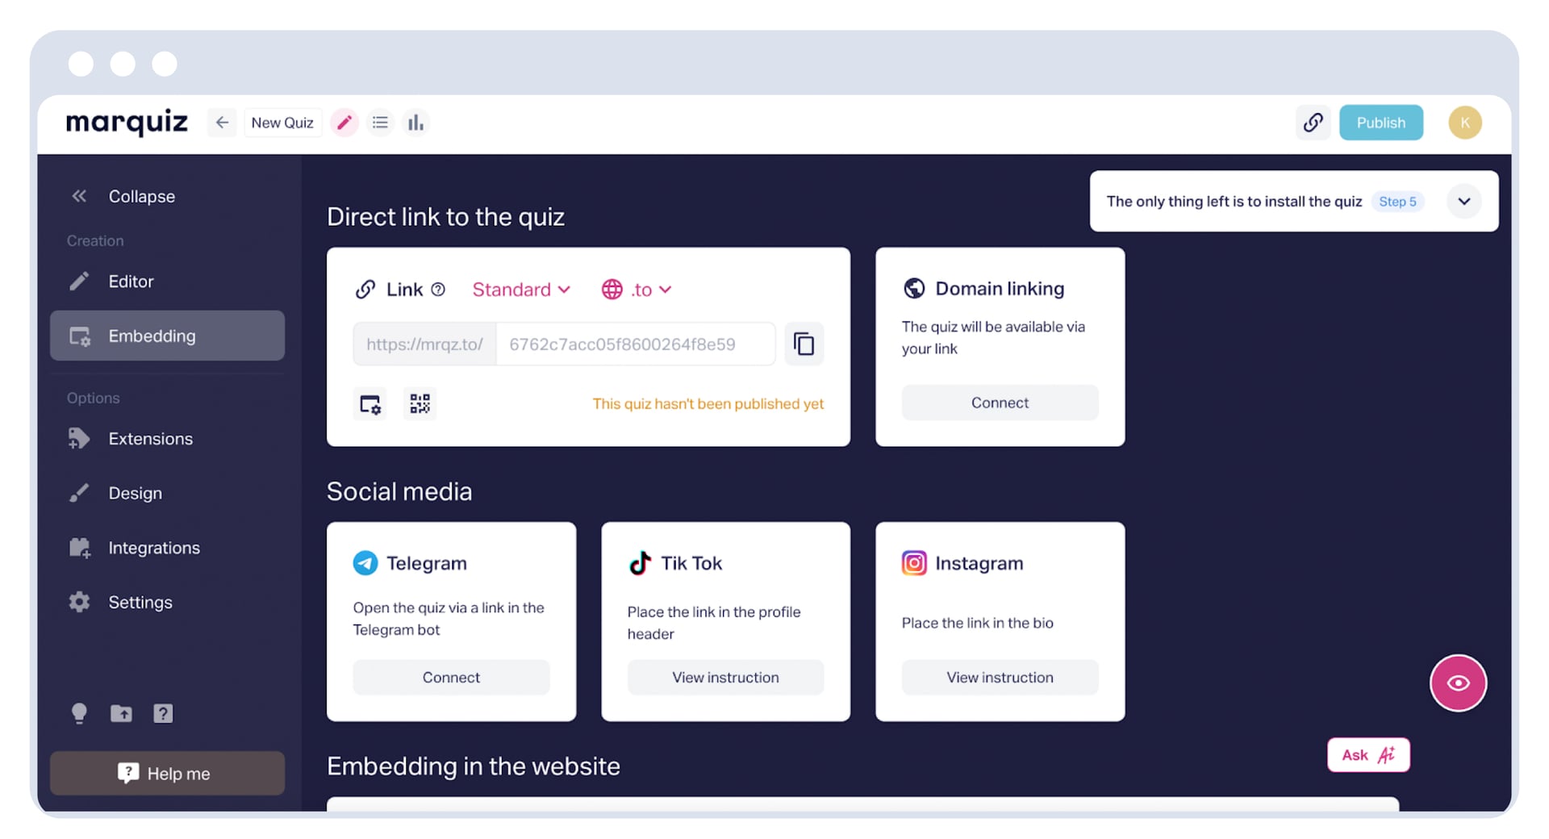Screen dimensions: 1549x839
Task: Click the "Direct link to the quiz" heading
Action: pos(445,217)
